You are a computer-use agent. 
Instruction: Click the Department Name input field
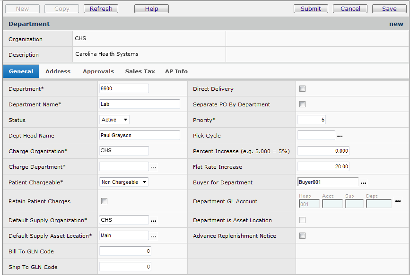[140, 104]
